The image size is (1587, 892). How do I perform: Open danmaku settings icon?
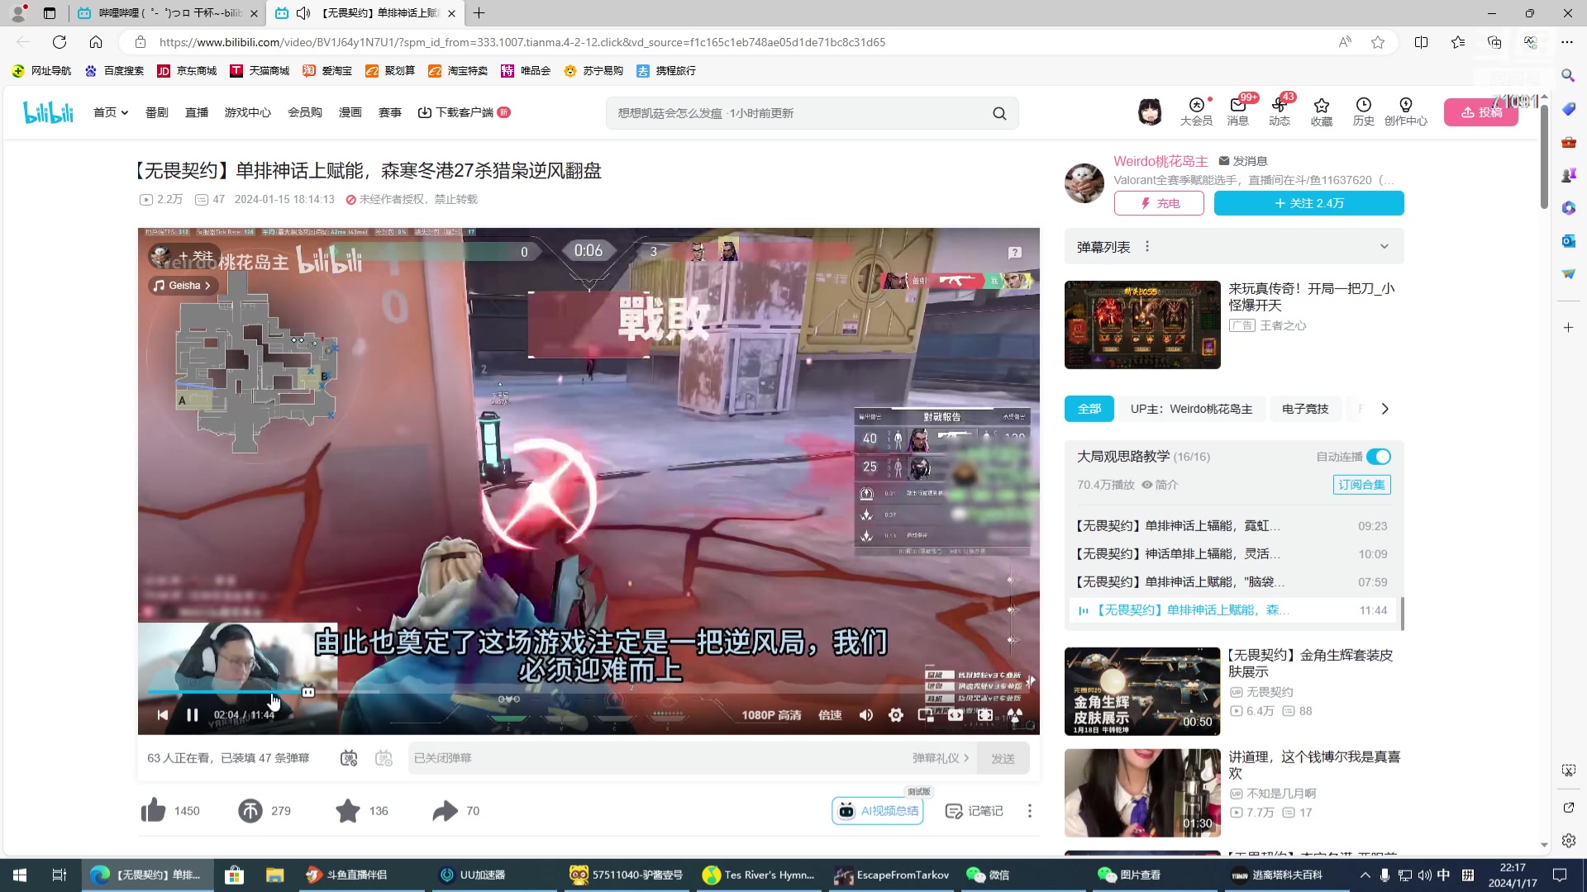pyautogui.click(x=384, y=758)
